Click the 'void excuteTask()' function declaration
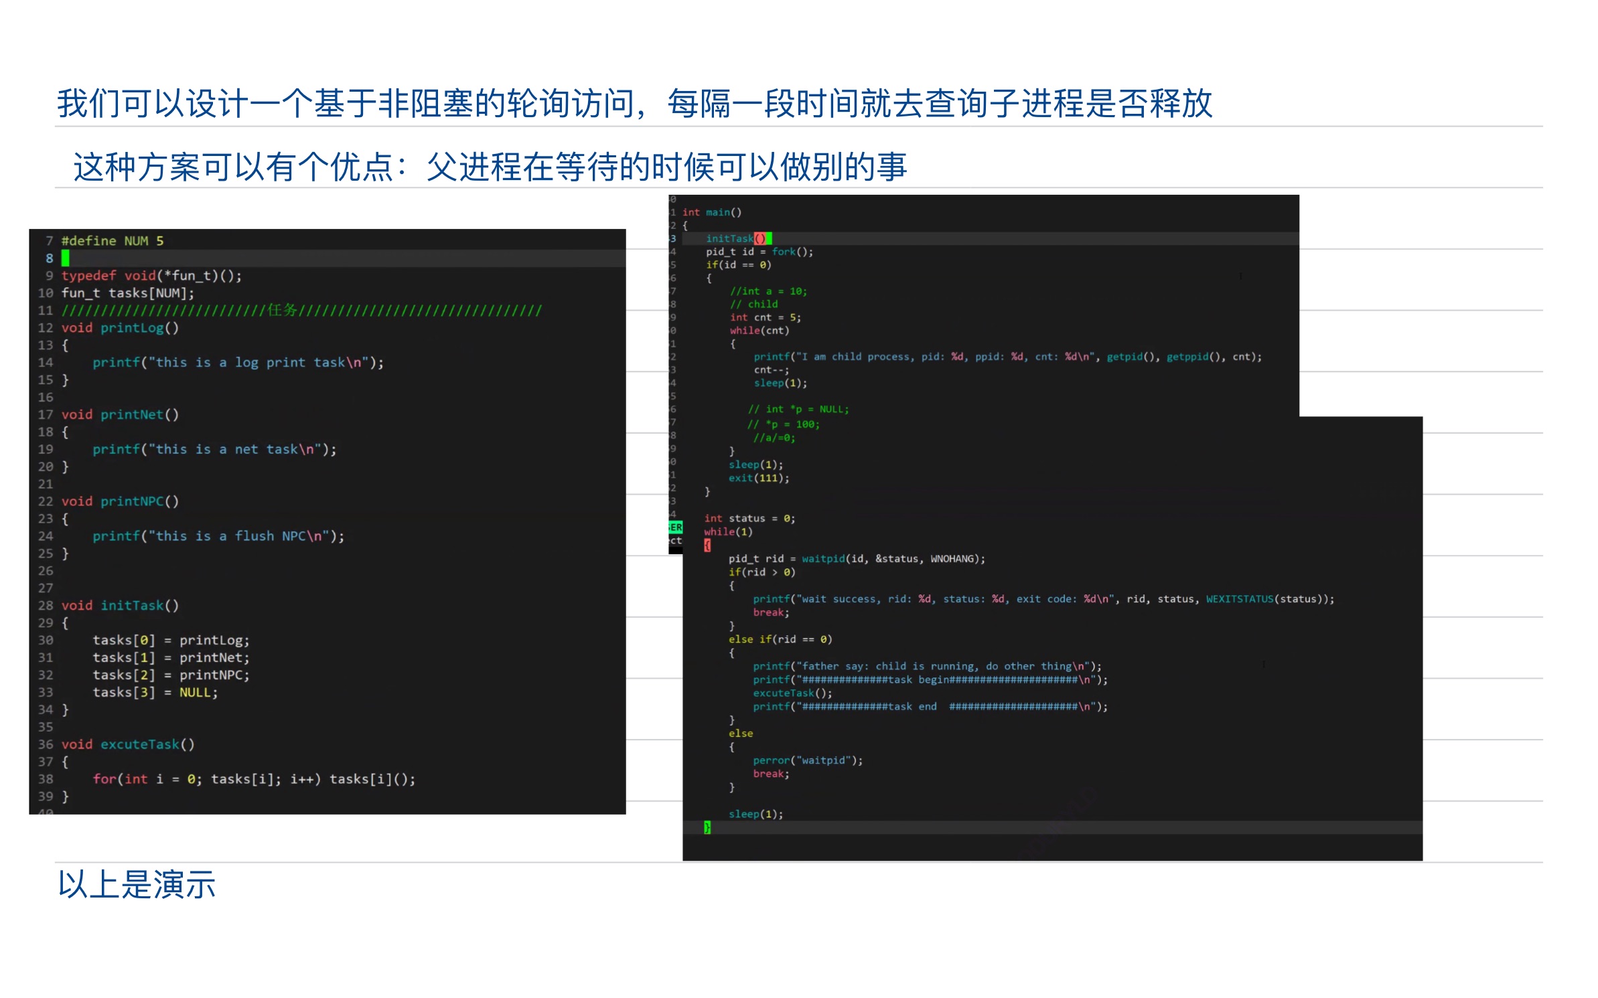 [128, 744]
